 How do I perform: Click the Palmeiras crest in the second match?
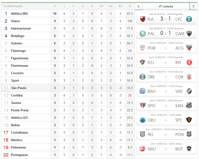(x=143, y=33)
